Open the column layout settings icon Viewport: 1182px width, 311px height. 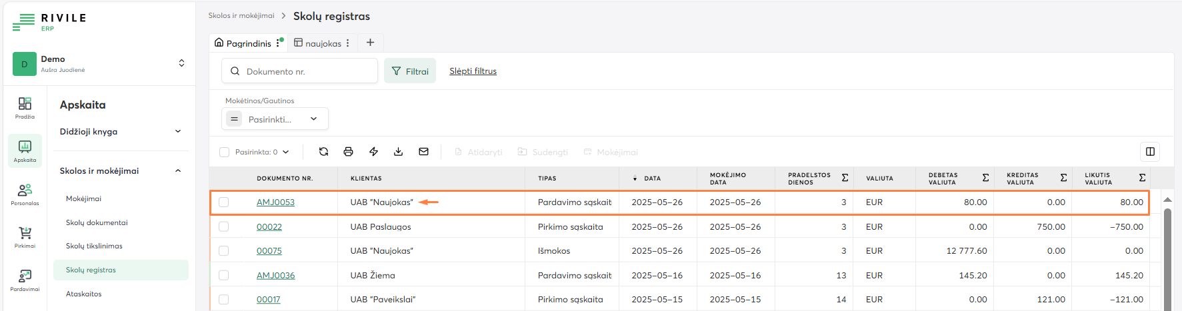click(x=1150, y=152)
